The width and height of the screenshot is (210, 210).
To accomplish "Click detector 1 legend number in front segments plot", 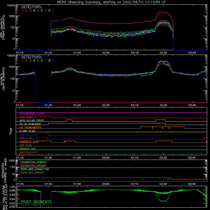I will tap(23, 10).
